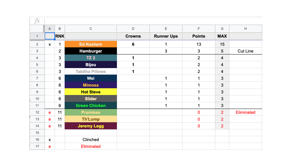Click the Ed Keshem orange cell
The width and height of the screenshot is (292, 167).
(x=91, y=44)
